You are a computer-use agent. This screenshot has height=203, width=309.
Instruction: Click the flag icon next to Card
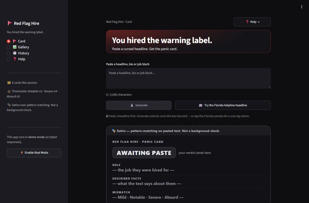15,41
